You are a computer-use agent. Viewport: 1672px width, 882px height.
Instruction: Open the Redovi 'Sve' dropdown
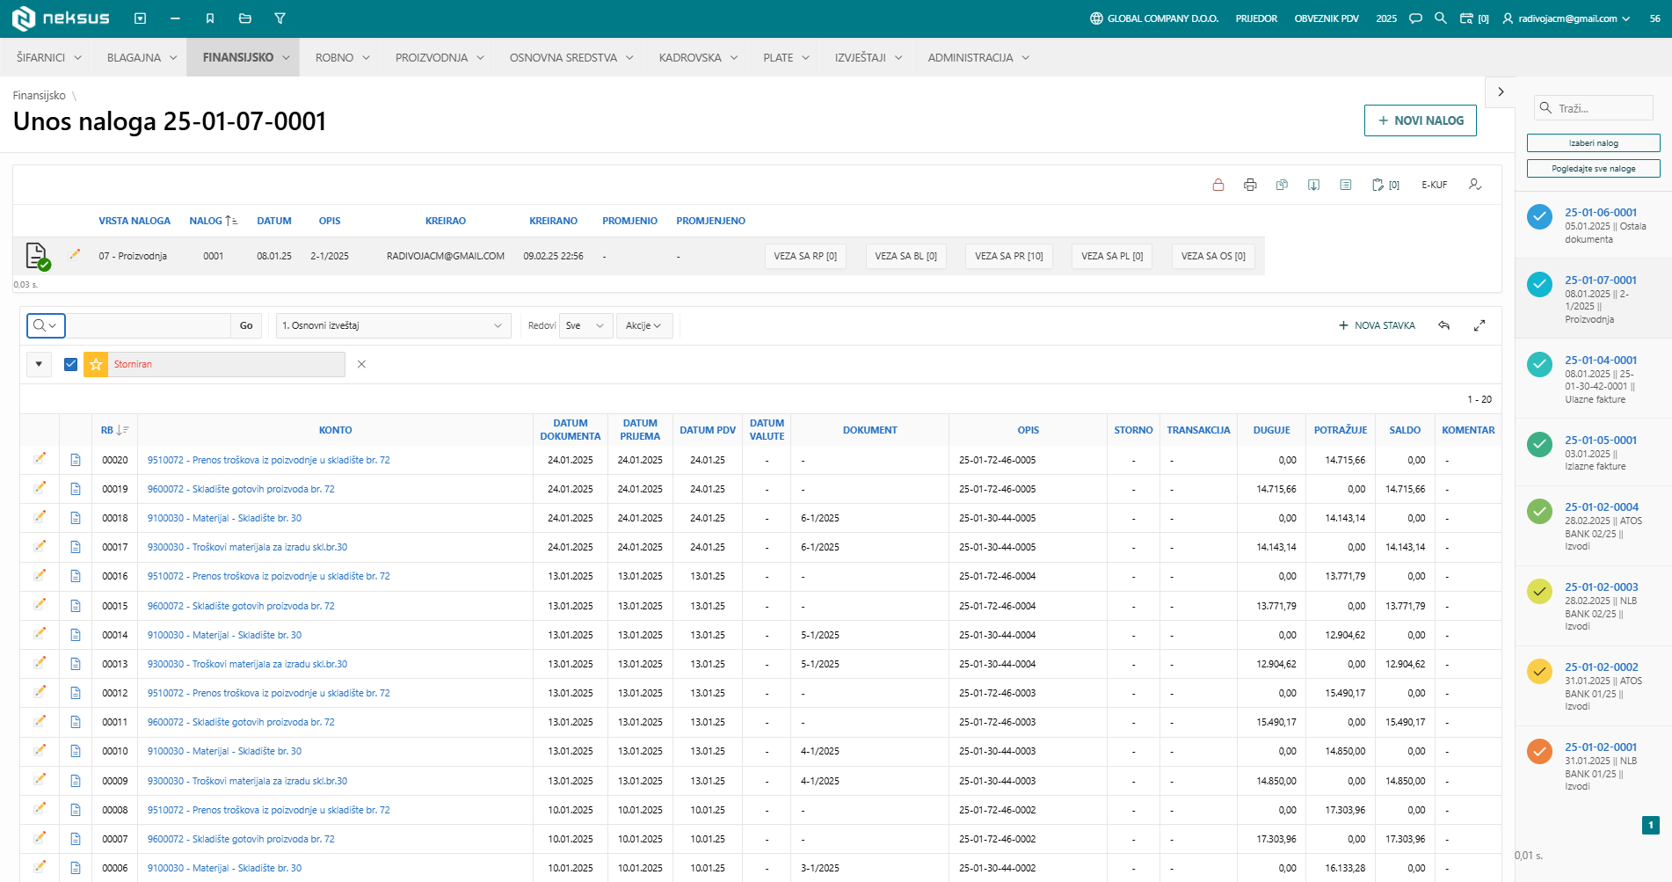585,325
